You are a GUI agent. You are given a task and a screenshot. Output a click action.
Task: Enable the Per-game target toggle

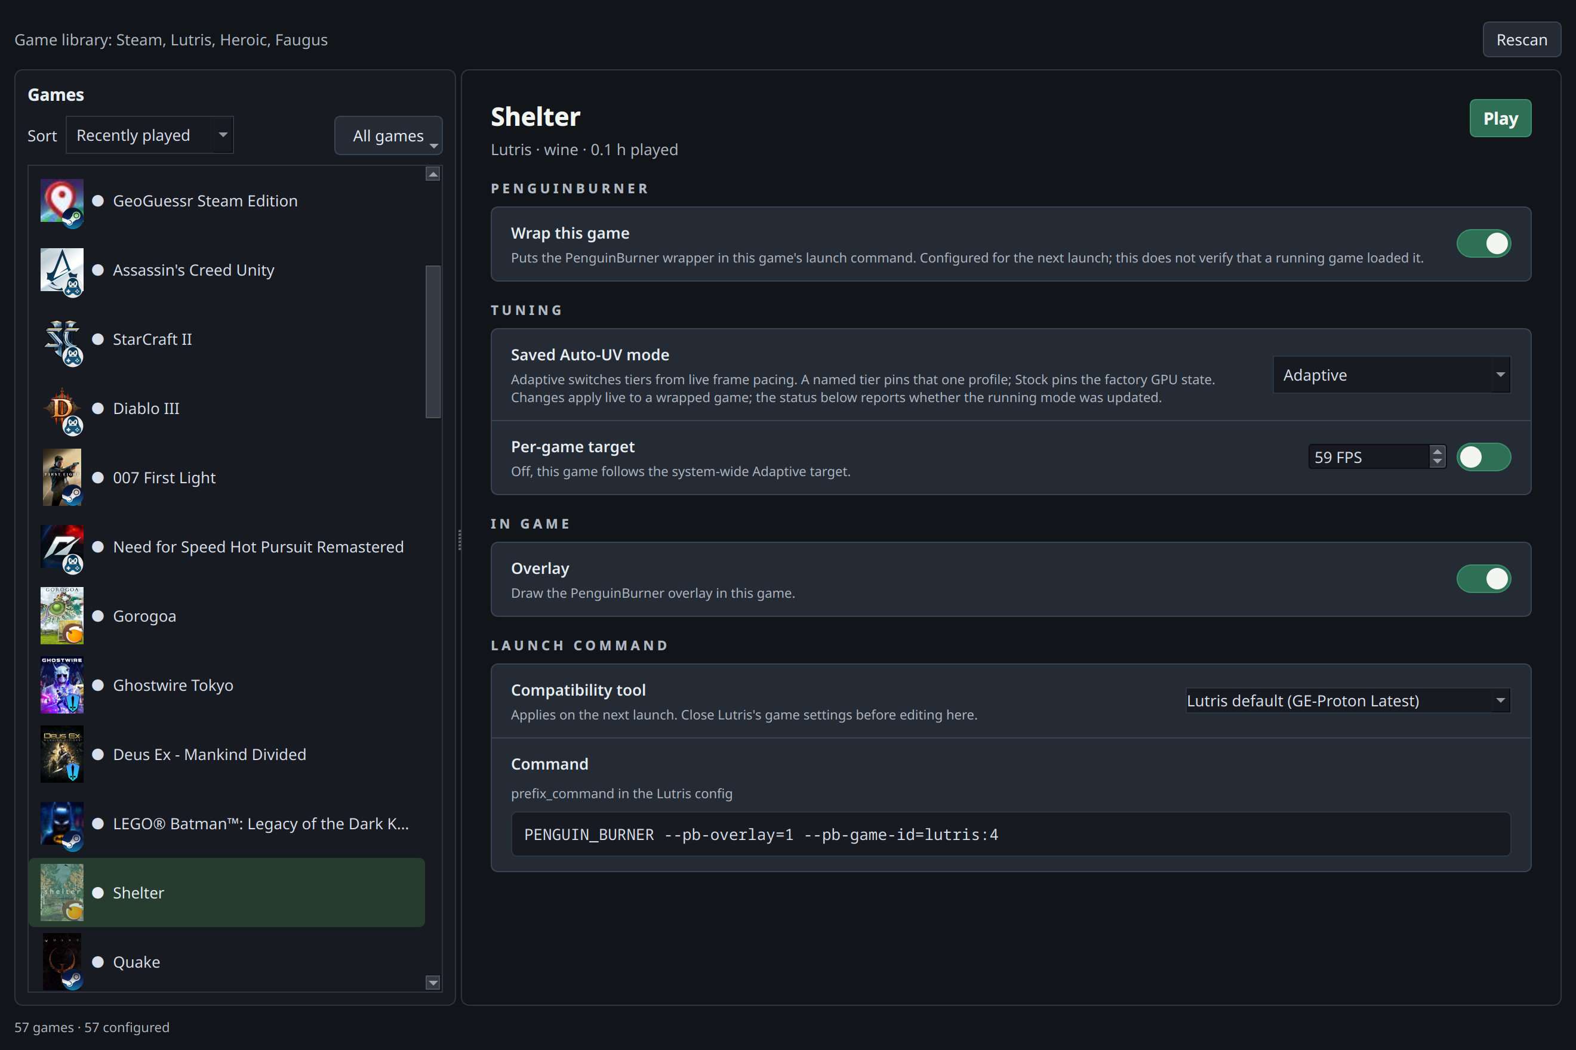coord(1483,458)
